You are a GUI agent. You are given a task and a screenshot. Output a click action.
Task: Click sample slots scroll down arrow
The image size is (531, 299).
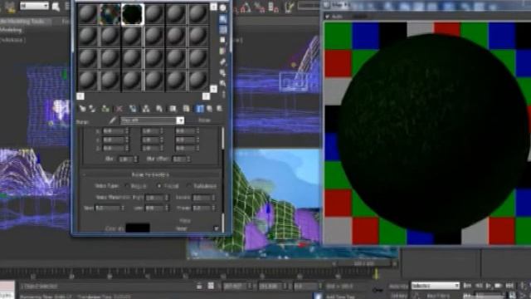point(213,89)
